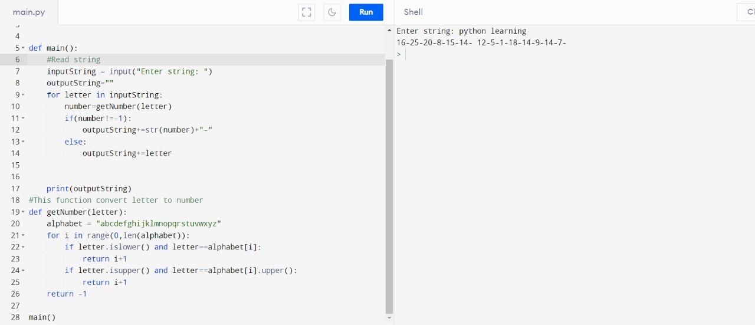Image resolution: width=755 pixels, height=325 pixels.
Task: Collapse the if(number!=-1) block at line 11
Action: [x=23, y=119]
